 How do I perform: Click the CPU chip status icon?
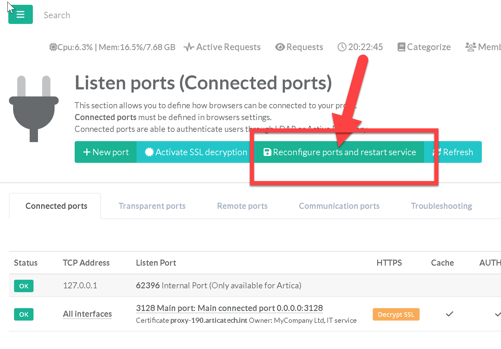[53, 47]
